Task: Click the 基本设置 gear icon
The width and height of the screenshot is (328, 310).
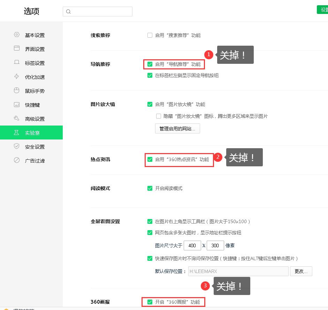Action: 17,35
